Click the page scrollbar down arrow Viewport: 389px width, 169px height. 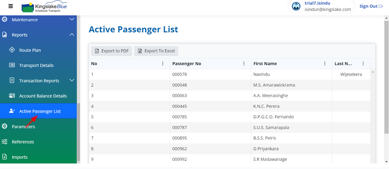(387, 162)
